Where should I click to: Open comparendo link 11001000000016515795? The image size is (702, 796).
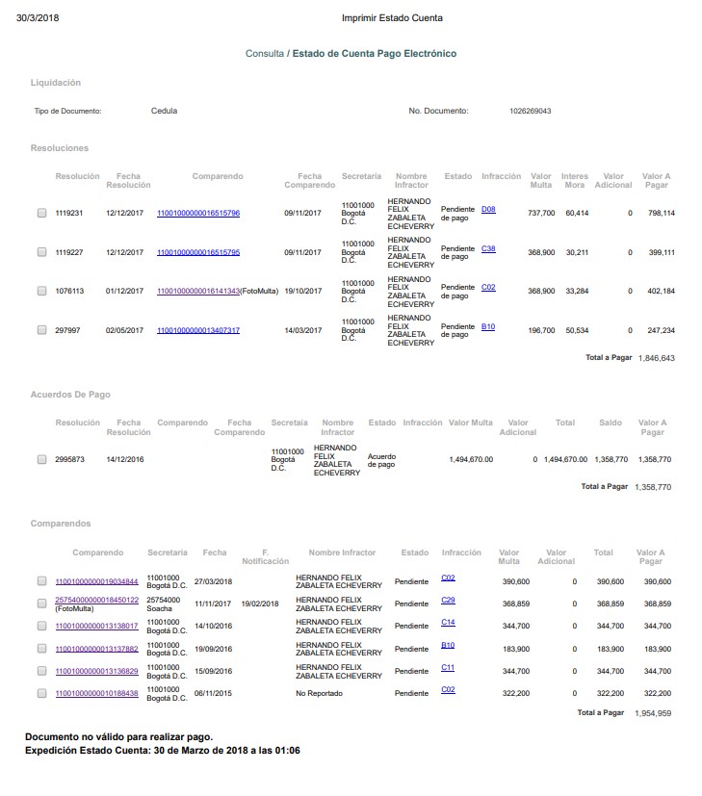[x=198, y=252]
